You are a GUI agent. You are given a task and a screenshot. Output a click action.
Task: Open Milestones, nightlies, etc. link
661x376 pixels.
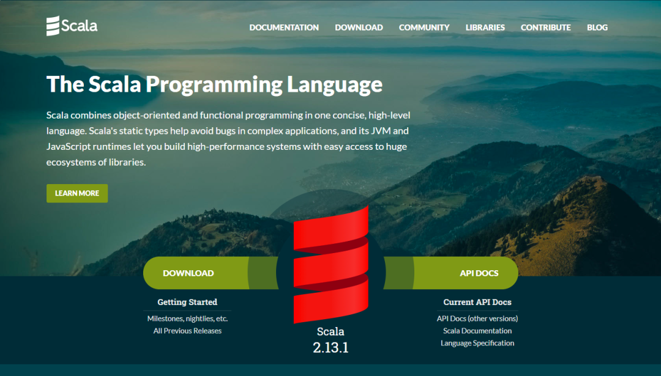tap(188, 319)
